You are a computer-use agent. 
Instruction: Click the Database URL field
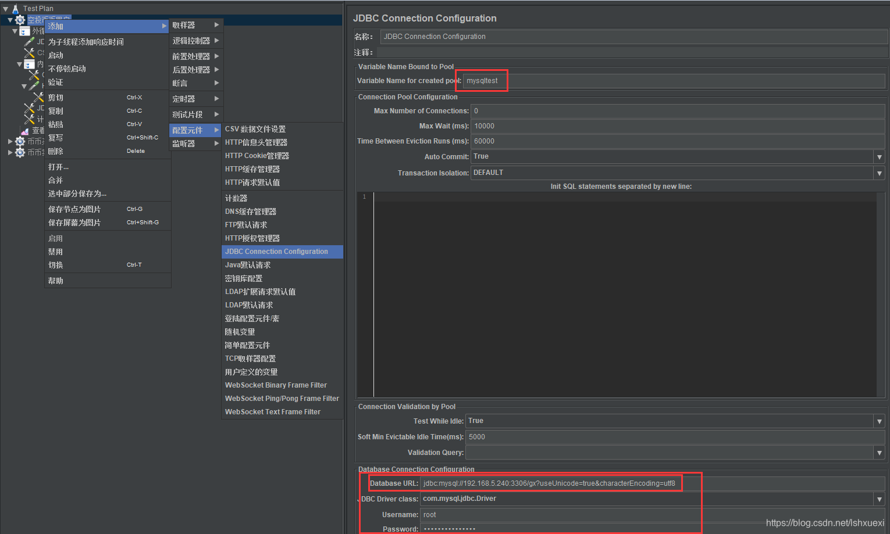(653, 483)
